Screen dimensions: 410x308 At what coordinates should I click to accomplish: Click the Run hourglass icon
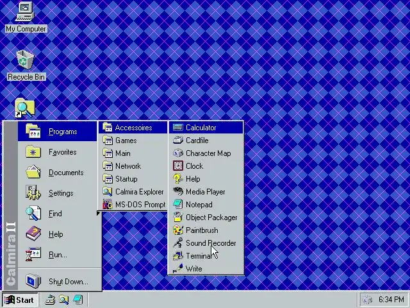point(33,254)
